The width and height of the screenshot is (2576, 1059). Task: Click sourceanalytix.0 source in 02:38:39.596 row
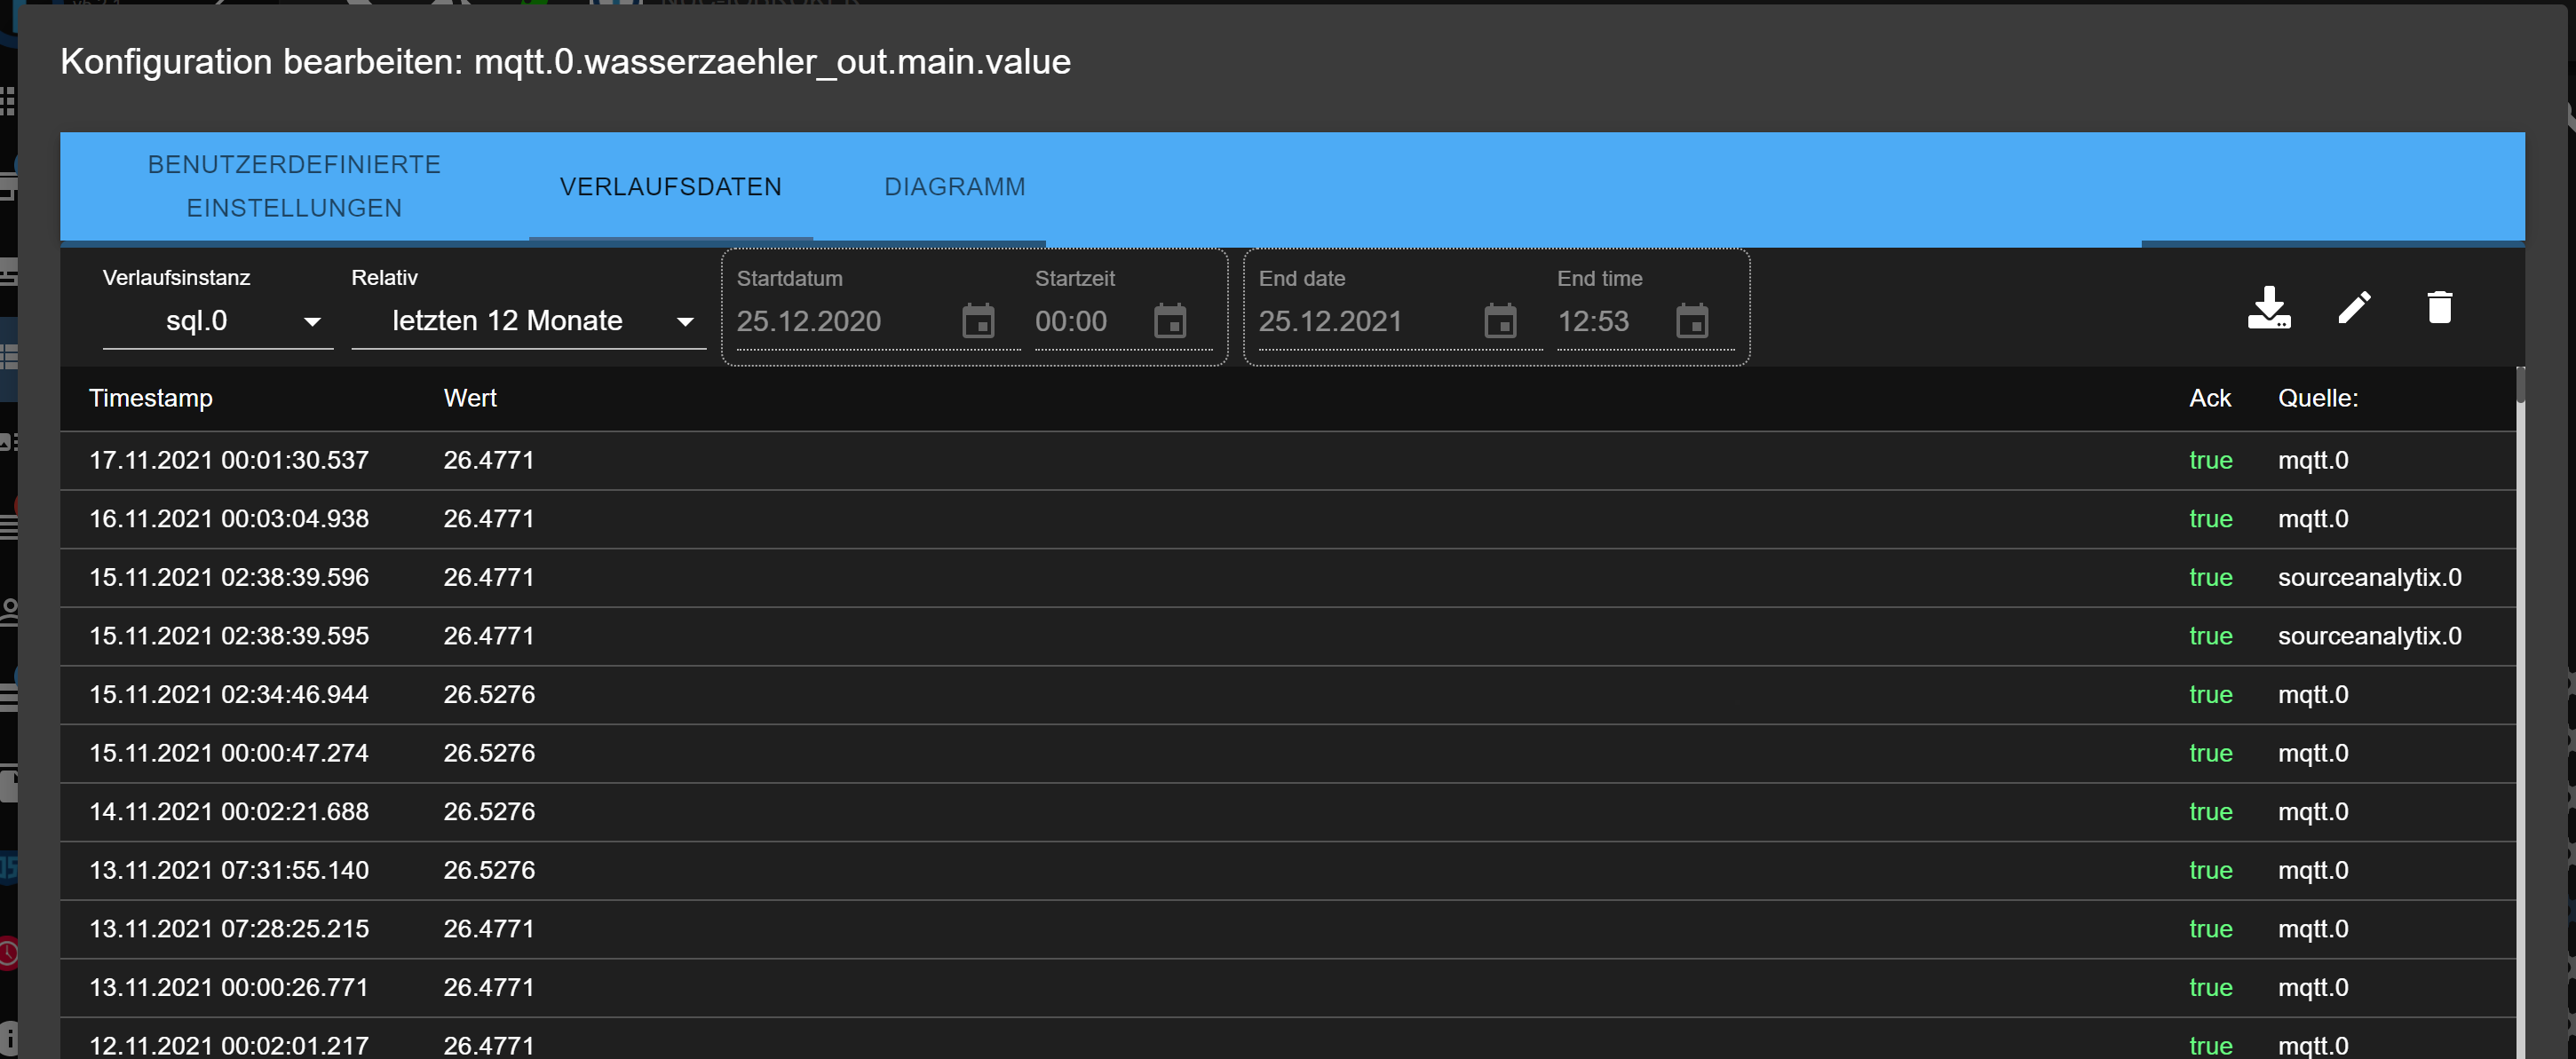click(x=2369, y=578)
